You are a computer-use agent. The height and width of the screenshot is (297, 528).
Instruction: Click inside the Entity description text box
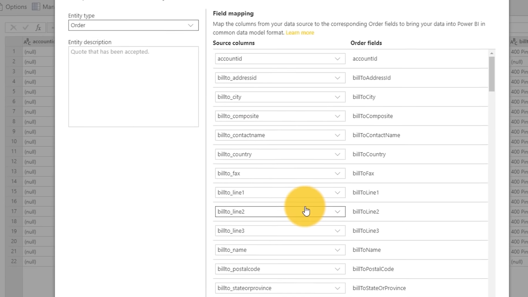click(133, 86)
